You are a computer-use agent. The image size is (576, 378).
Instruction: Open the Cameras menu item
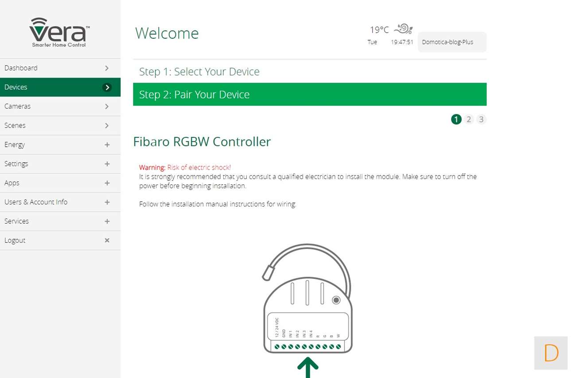(18, 107)
